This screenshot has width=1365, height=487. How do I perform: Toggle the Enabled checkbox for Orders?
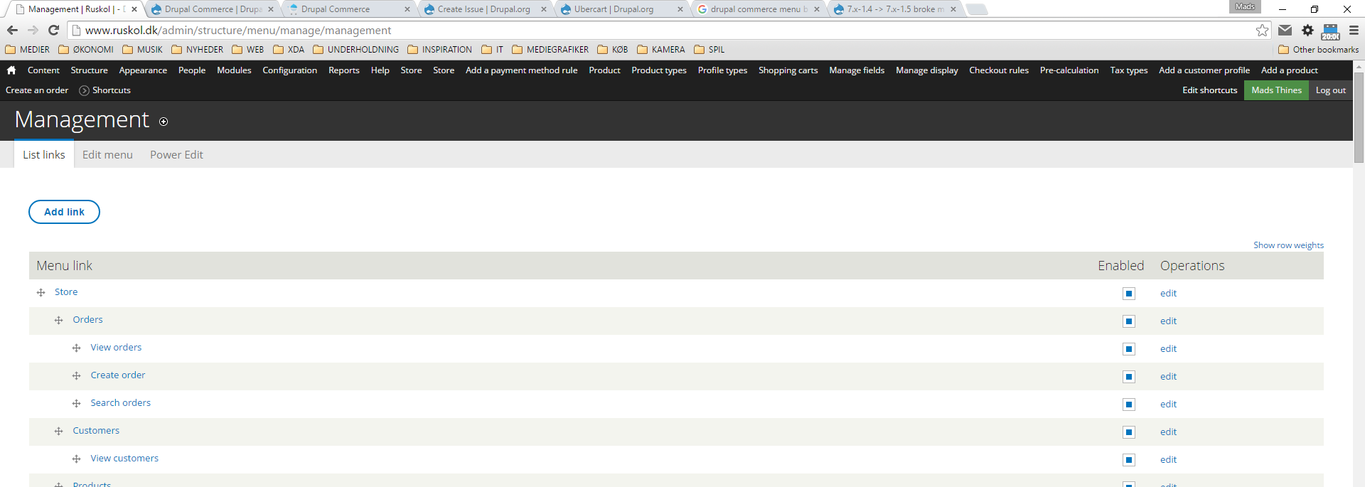coord(1128,321)
